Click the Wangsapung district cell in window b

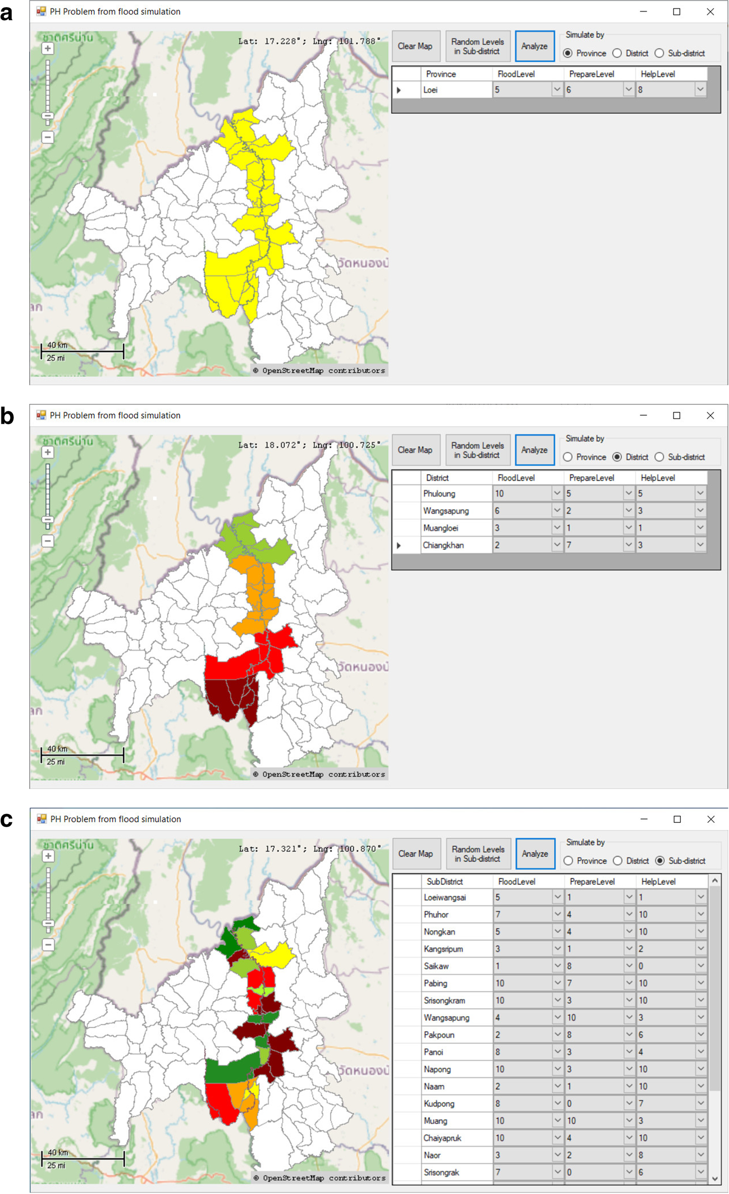(x=456, y=511)
